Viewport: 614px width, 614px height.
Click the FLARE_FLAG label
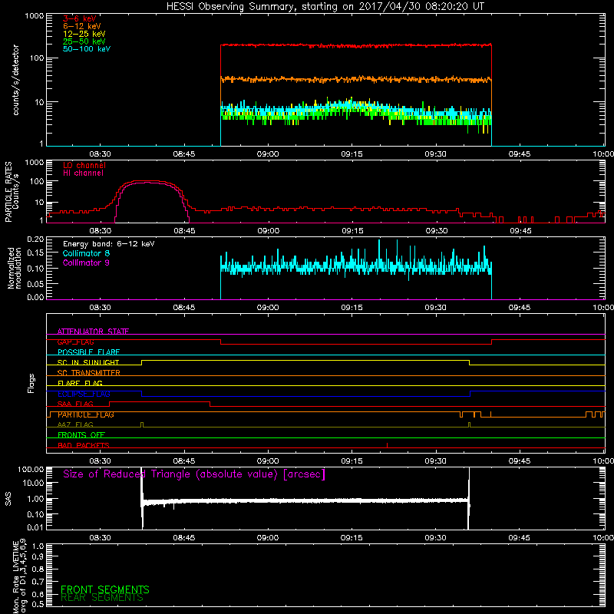click(80, 383)
